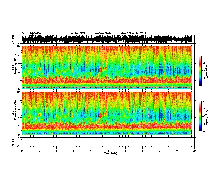Click the 'ch.3(V)' axis label

tap(13, 142)
